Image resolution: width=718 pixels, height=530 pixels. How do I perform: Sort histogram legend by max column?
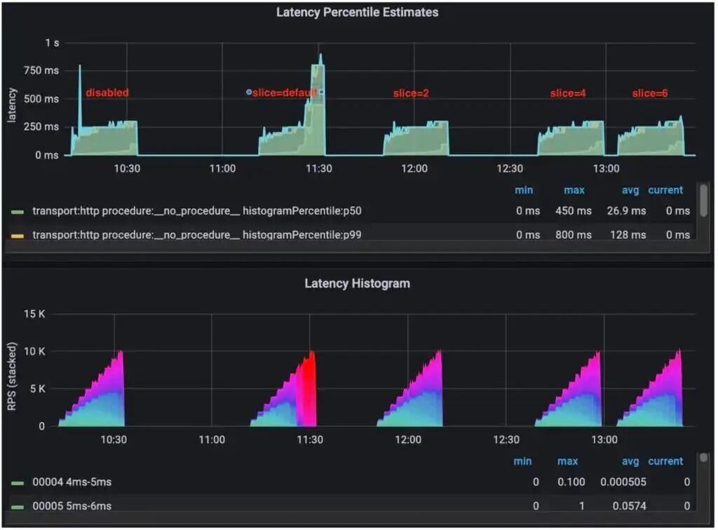tap(567, 461)
